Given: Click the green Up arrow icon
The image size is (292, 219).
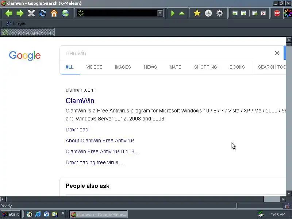Looking at the screenshot, I should click(182, 13).
